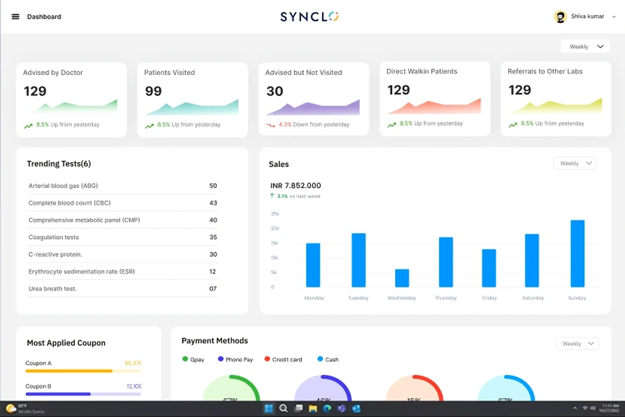625x417 pixels.
Task: Click the Trending Tests(6) heading
Action: coord(59,164)
